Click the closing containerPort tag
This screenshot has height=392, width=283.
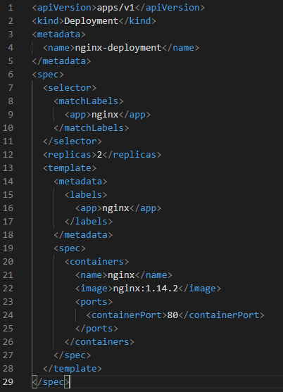click(221, 315)
